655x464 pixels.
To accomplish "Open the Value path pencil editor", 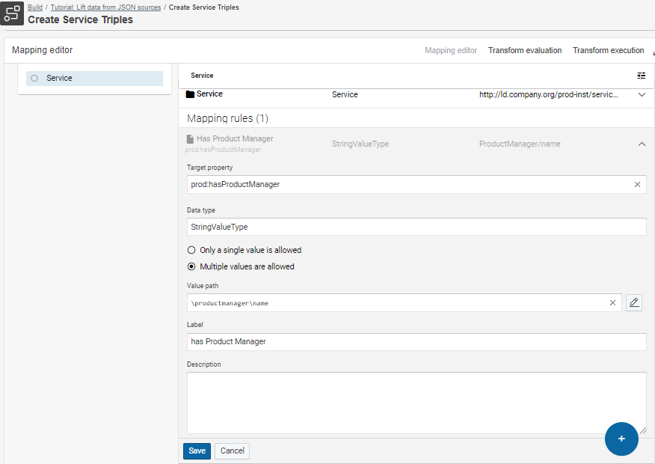I will 634,303.
